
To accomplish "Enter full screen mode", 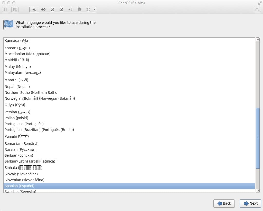I will 260,3.
